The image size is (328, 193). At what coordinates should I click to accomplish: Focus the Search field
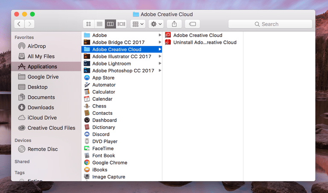[x=270, y=24]
